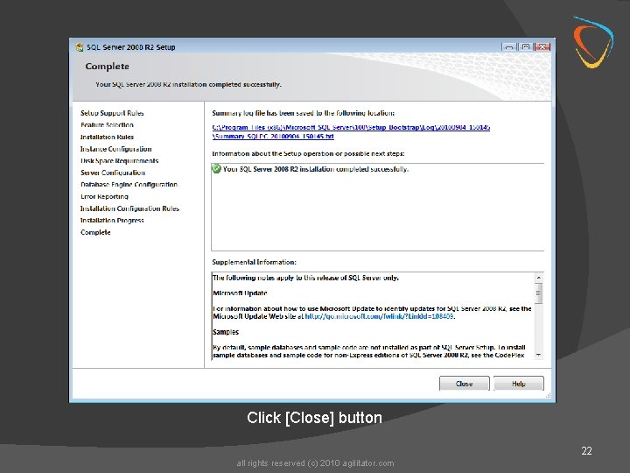630x473 pixels.
Task: Select Disk Space Requirements step
Action: coord(119,160)
